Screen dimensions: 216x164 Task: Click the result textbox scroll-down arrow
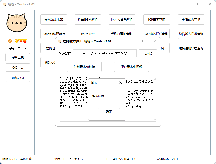155,119
